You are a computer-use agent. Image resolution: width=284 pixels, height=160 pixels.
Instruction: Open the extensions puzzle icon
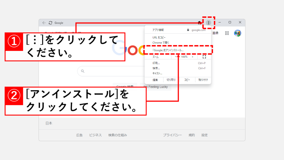click(x=200, y=23)
